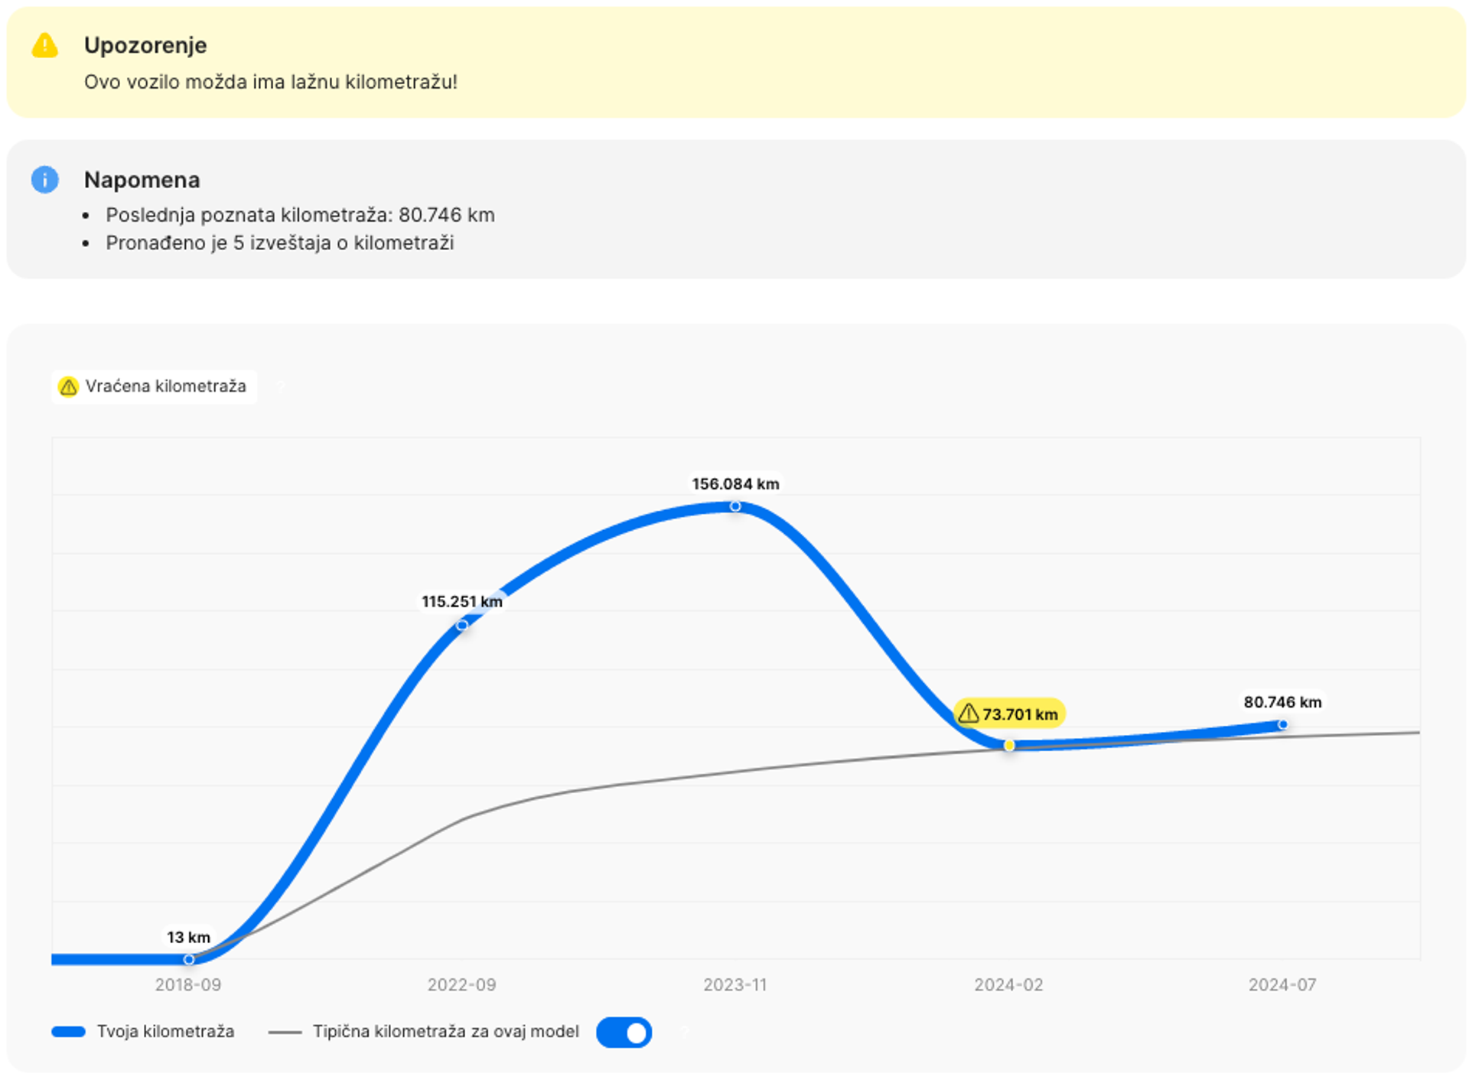Select the 115.251 km data point
The width and height of the screenshot is (1469, 1083).
[462, 626]
